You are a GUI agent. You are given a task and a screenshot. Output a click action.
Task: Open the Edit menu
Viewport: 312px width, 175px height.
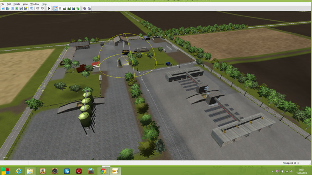pyautogui.click(x=8, y=4)
